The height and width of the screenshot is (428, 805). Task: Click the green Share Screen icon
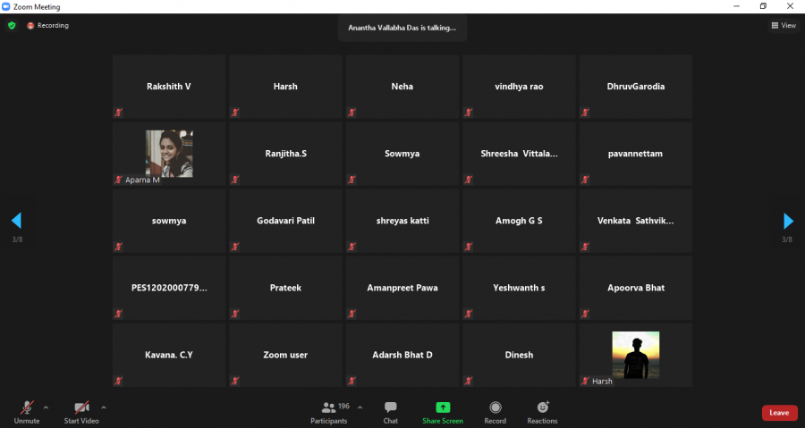coord(443,408)
